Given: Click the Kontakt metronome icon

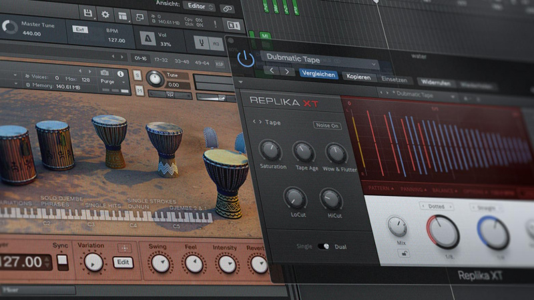Looking at the screenshot, I should pyautogui.click(x=148, y=39).
